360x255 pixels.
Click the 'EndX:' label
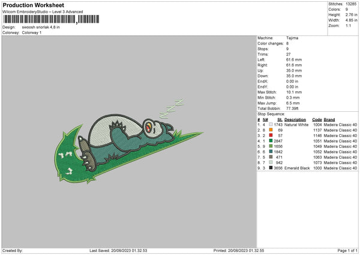(263, 81)
